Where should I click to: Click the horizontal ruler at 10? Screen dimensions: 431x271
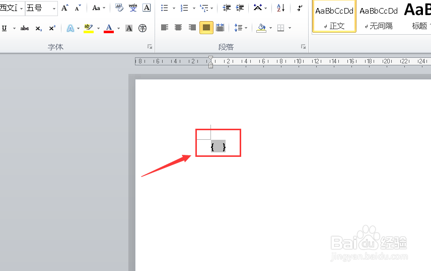click(299, 61)
